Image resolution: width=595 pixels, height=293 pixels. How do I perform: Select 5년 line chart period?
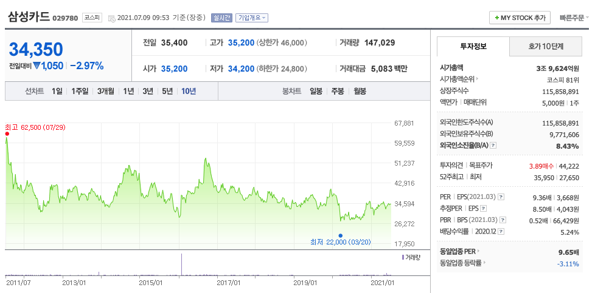click(167, 91)
